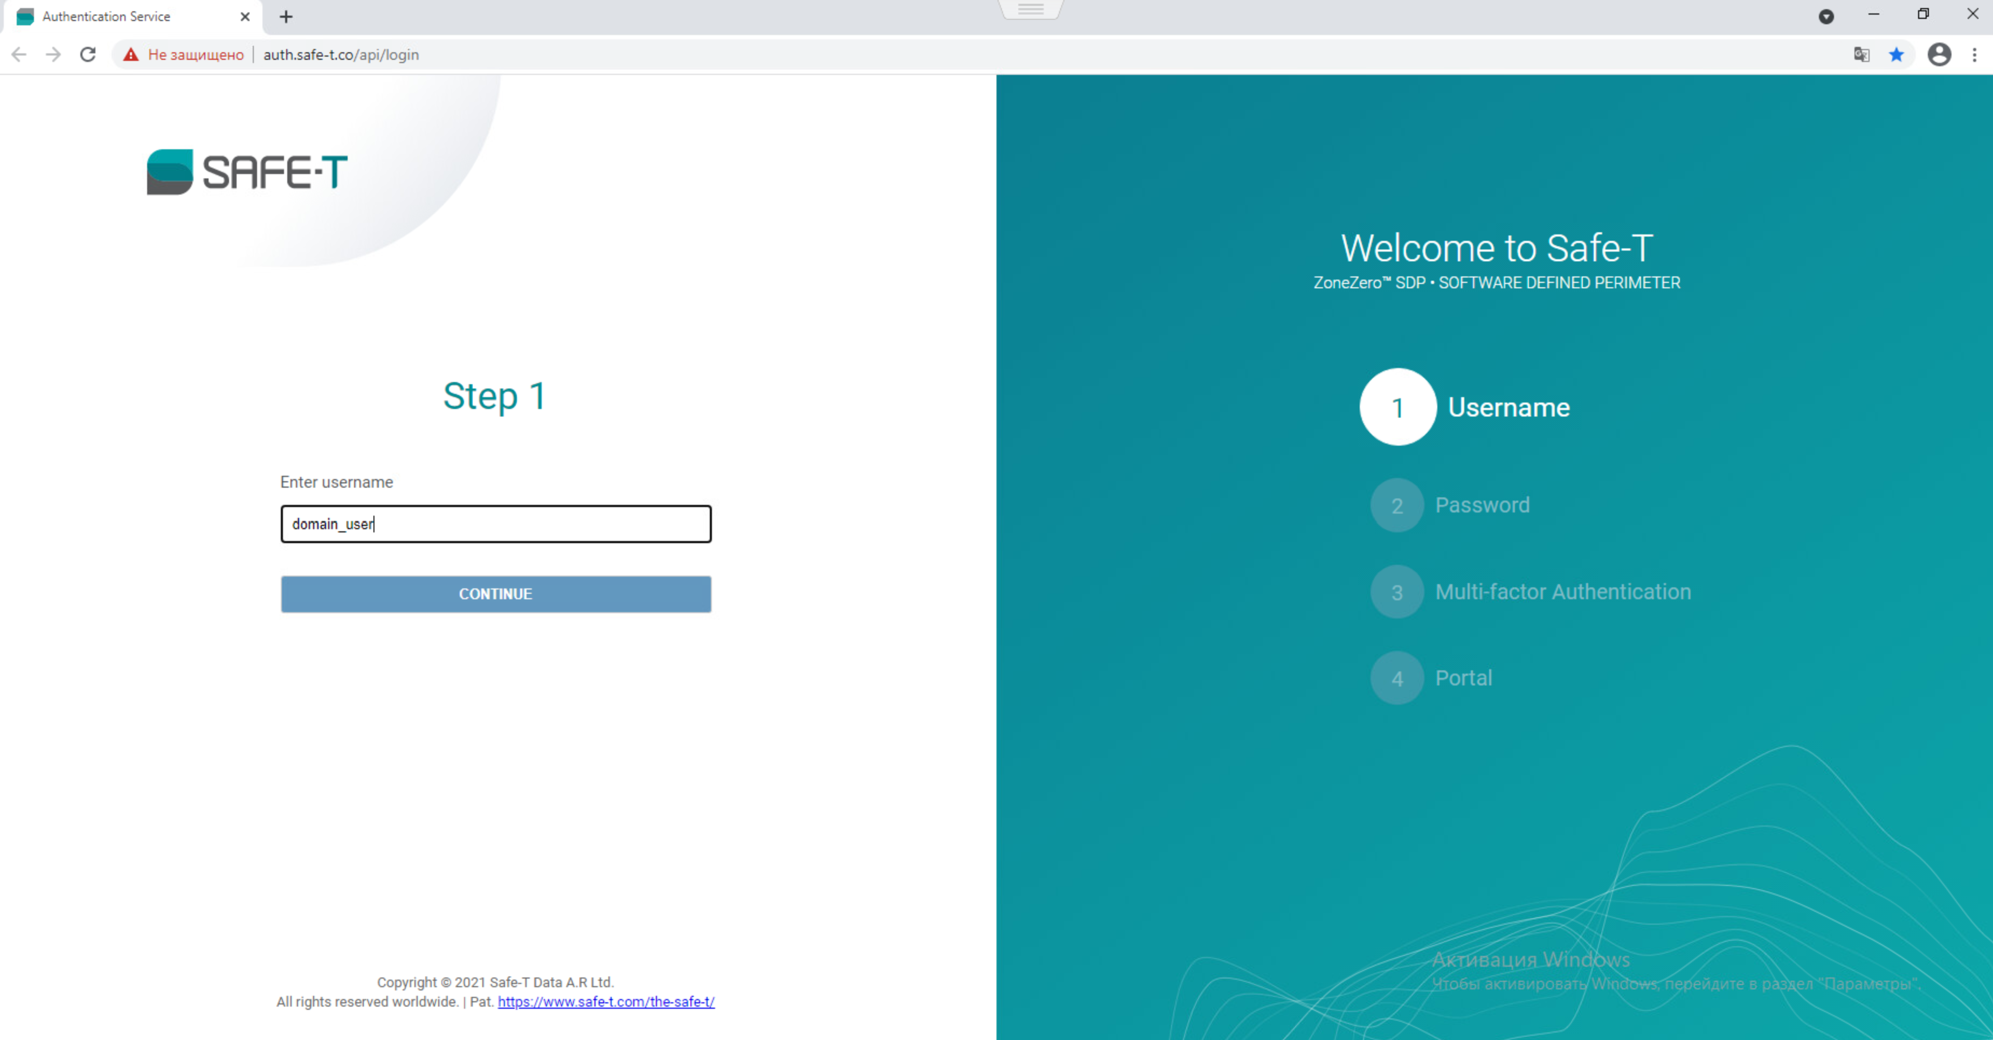
Task: Reload the page with the refresh icon
Action: point(88,54)
